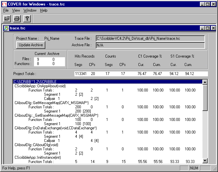Click the Archive File N/A field
The image size is (218, 172).
[150, 45]
